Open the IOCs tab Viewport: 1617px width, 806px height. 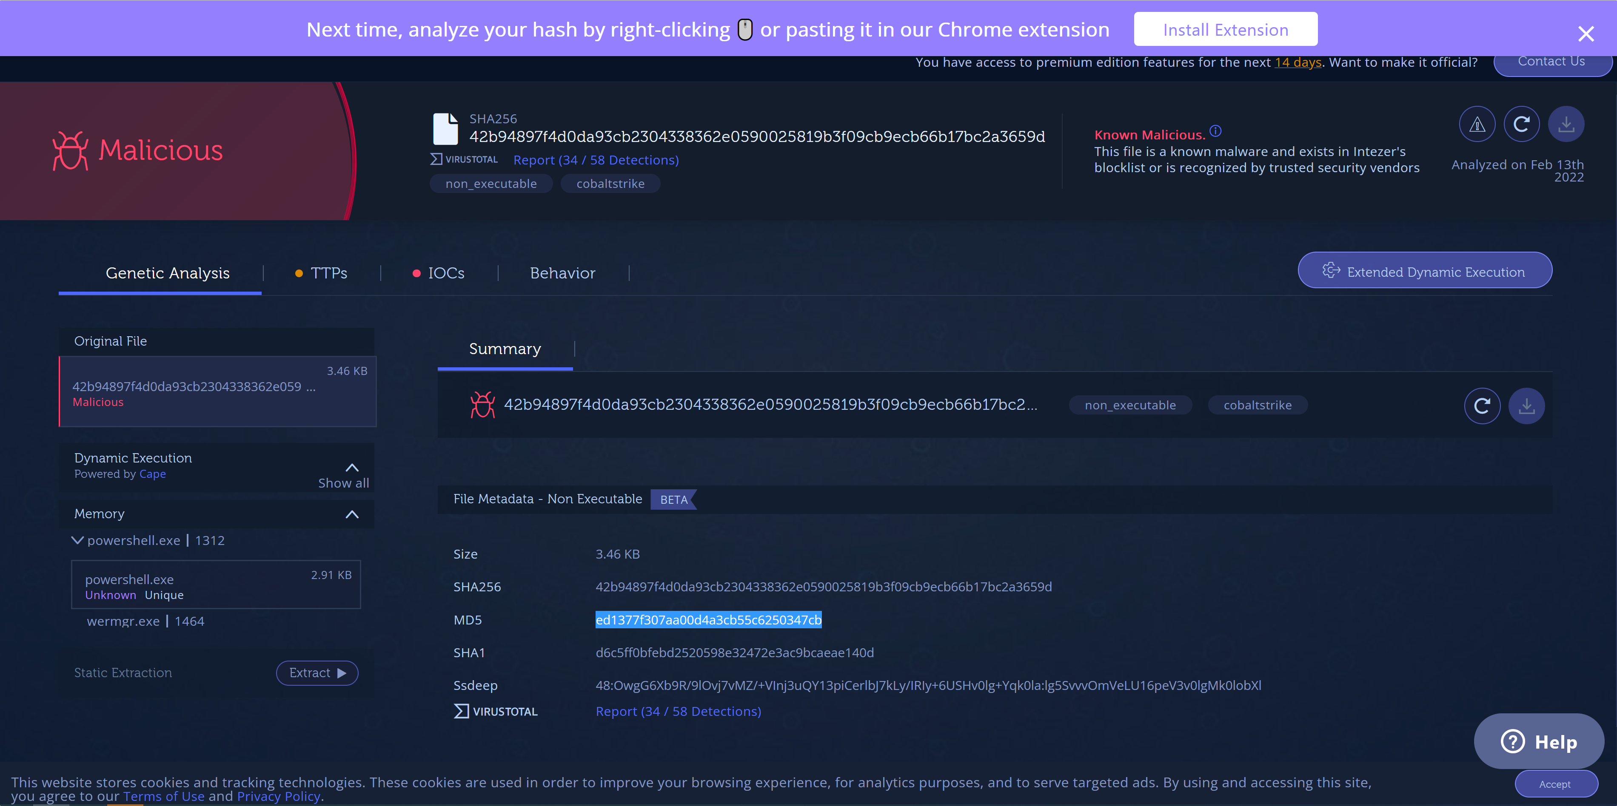click(439, 273)
